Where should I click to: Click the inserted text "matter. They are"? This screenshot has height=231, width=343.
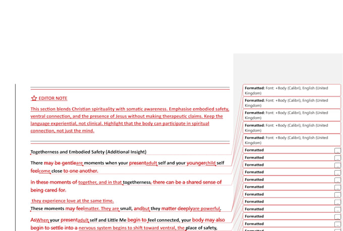102,208
